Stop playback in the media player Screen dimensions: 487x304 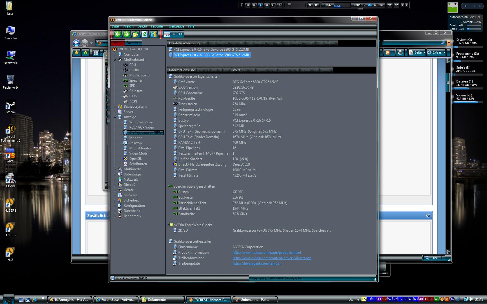click(254, 5)
